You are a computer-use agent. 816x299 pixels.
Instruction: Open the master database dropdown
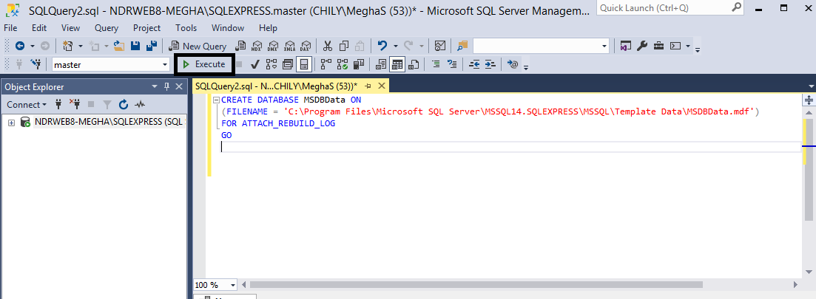point(166,64)
